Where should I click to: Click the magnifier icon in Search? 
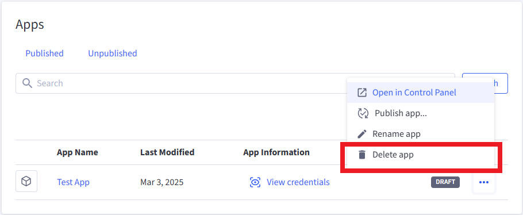tap(27, 83)
